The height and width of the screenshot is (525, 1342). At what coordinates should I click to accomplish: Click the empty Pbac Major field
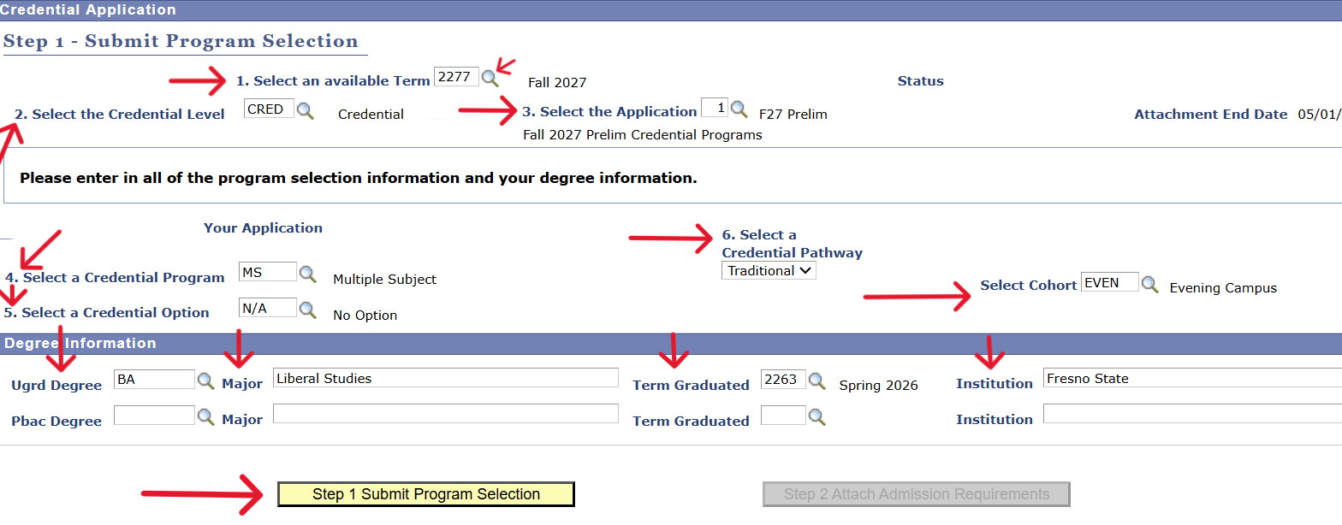pos(445,414)
